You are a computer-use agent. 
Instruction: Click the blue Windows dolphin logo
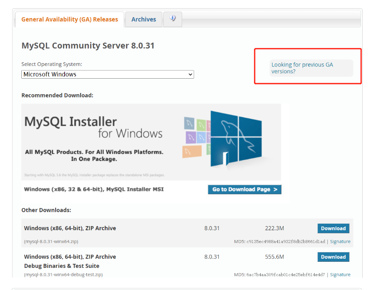(x=235, y=139)
